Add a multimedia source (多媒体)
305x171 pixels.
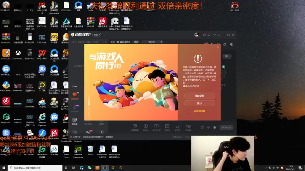(167, 127)
